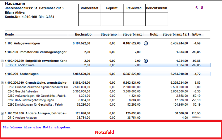Viewport: 222px width, 139px height.
Task: Click the %Abw column header
Action: (x=196, y=34)
